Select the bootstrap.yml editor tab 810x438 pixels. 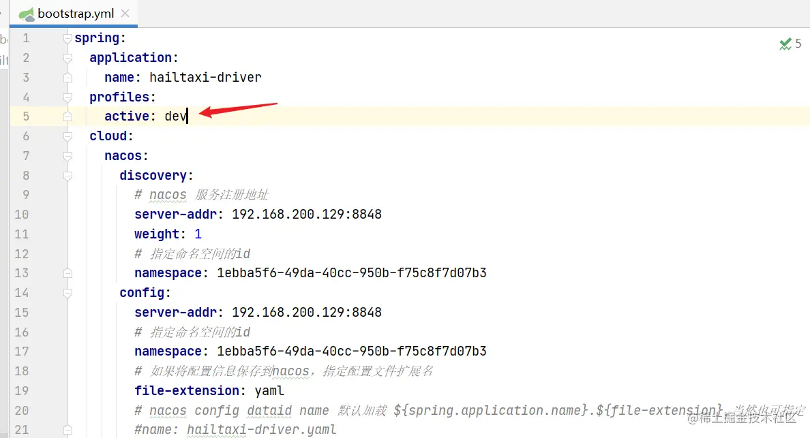pos(74,14)
